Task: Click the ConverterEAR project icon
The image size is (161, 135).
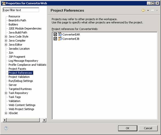Action: pyautogui.click(x=60, y=34)
